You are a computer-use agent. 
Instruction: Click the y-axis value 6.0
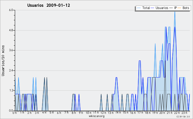pyautogui.click(x=11, y=10)
